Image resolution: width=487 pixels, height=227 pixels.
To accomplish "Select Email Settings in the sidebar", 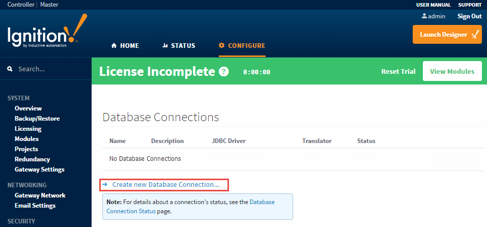I will (x=35, y=206).
